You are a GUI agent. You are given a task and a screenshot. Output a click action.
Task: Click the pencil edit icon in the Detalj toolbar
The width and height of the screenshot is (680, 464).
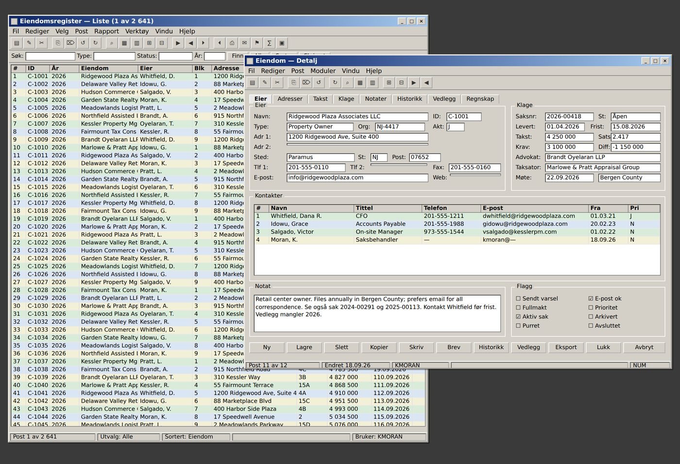[x=265, y=83]
